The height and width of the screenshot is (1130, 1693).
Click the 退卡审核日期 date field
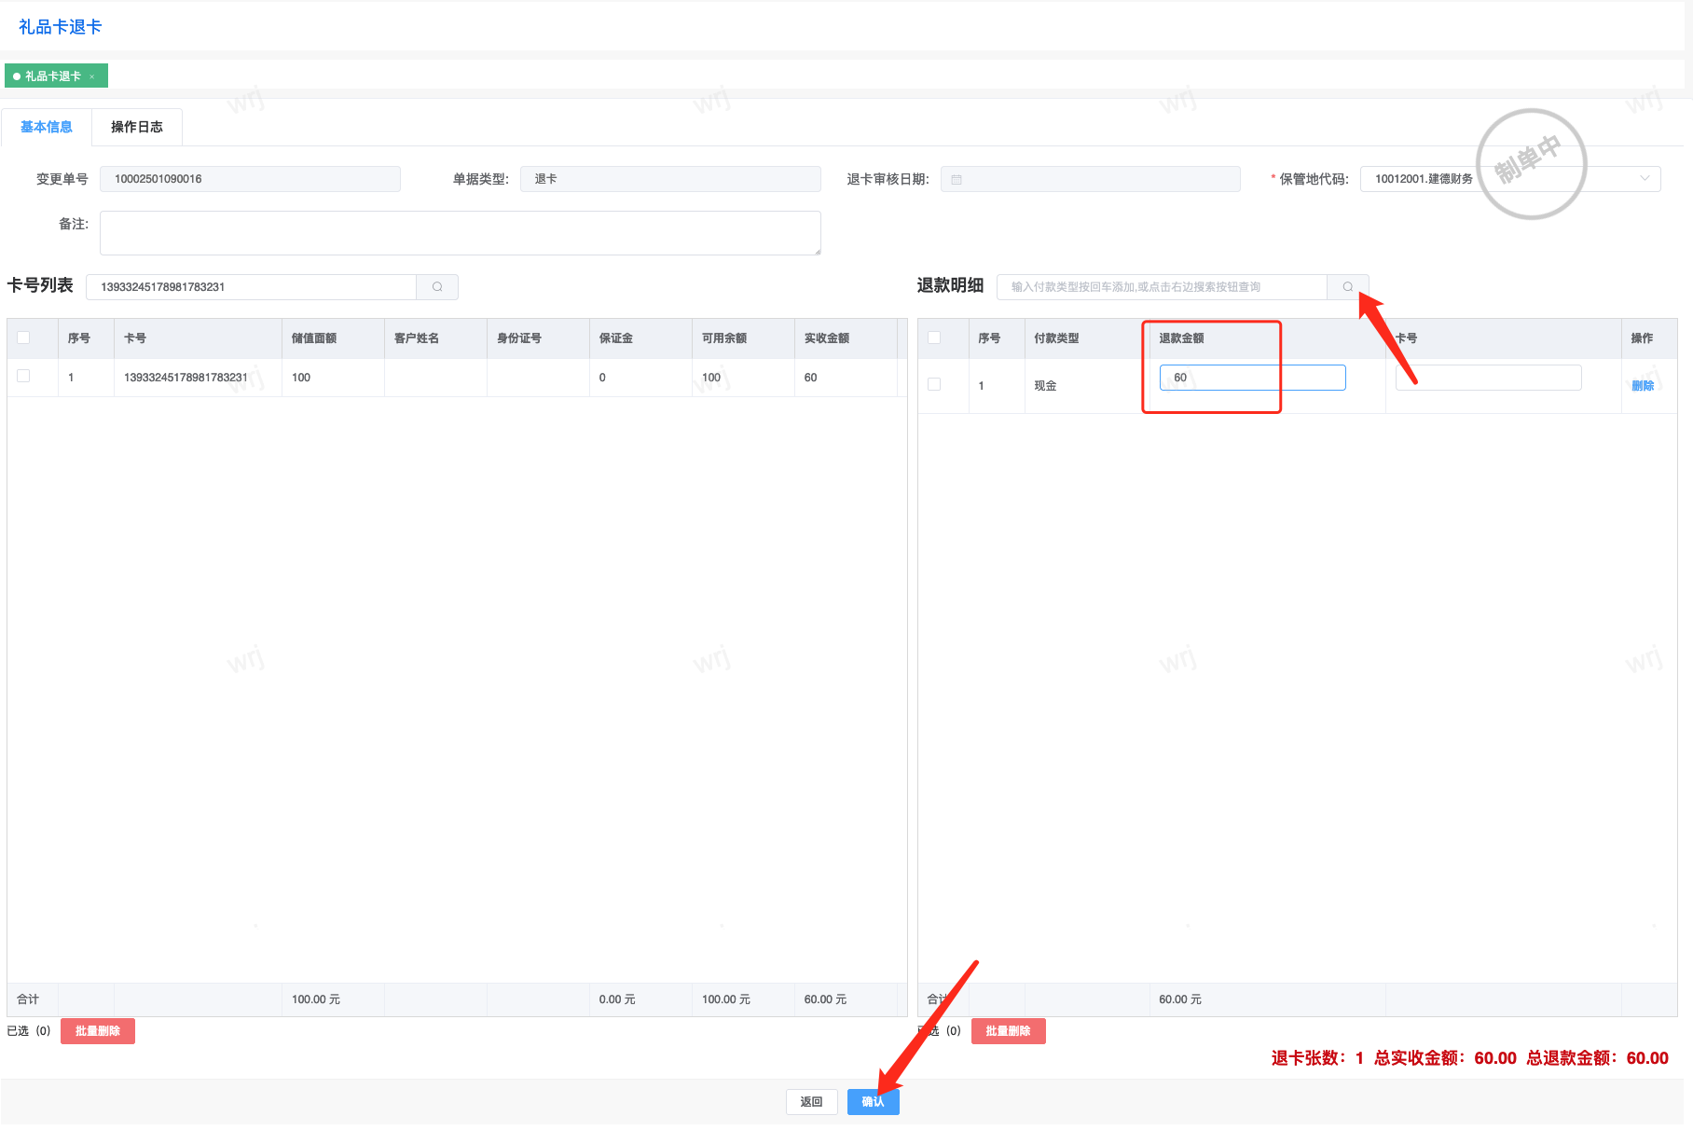coord(1091,179)
